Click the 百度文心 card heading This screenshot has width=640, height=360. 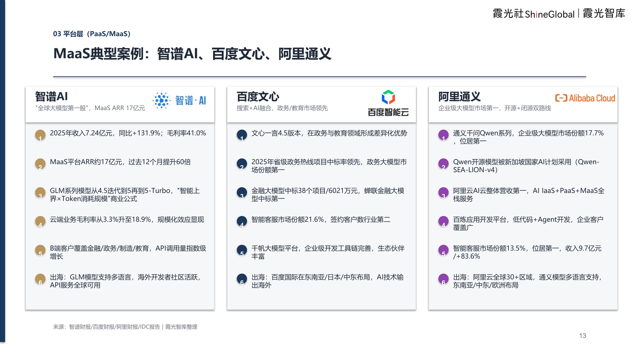click(258, 96)
